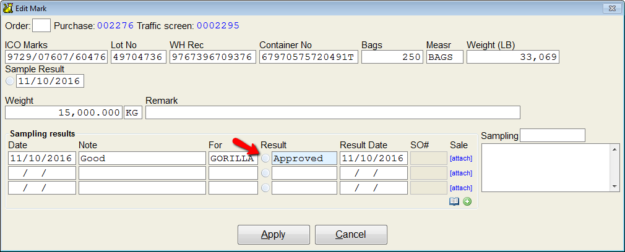This screenshot has width=625, height=252.
Task: Click third row Result field
Action: 304,188
